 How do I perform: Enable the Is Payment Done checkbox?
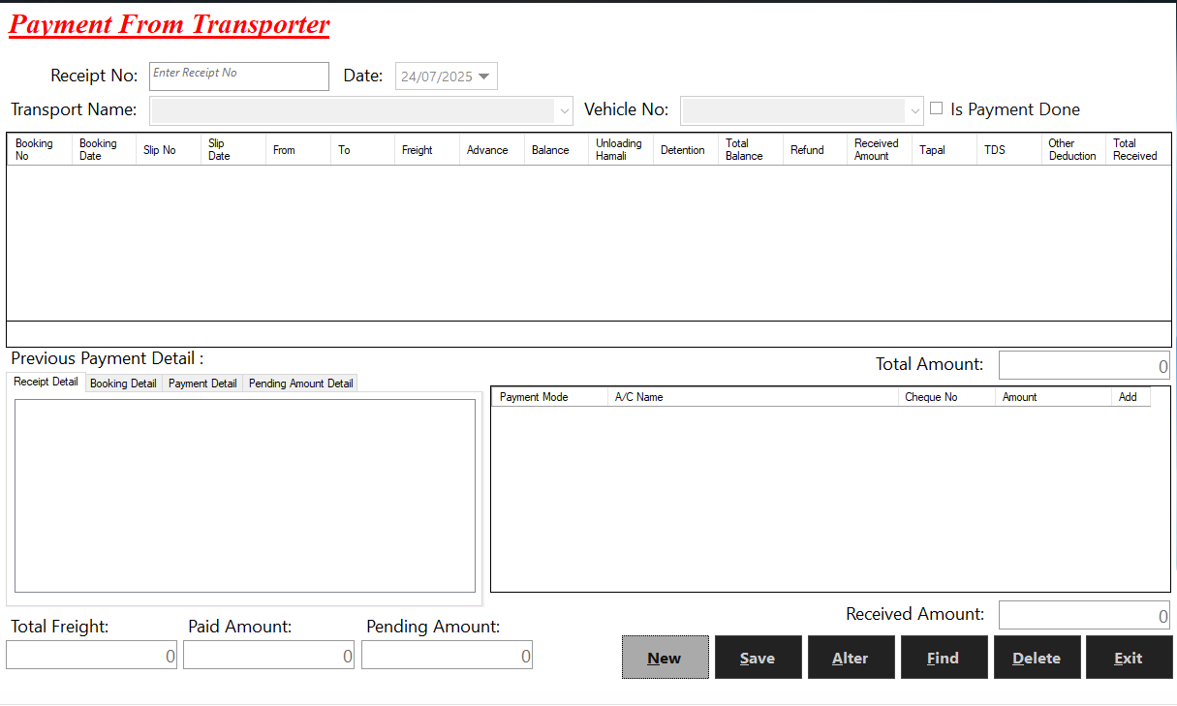tap(936, 108)
